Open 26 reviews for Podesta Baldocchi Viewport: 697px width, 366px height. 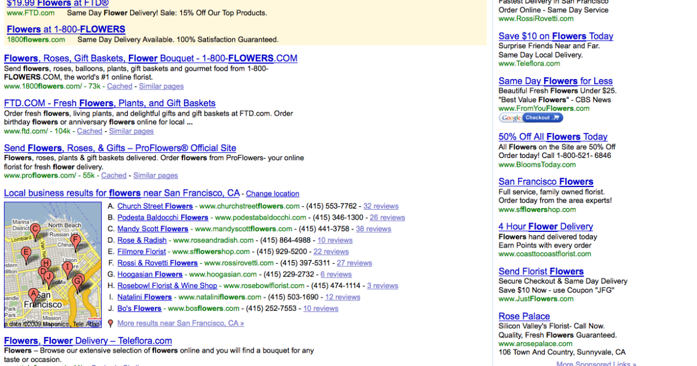coord(387,217)
